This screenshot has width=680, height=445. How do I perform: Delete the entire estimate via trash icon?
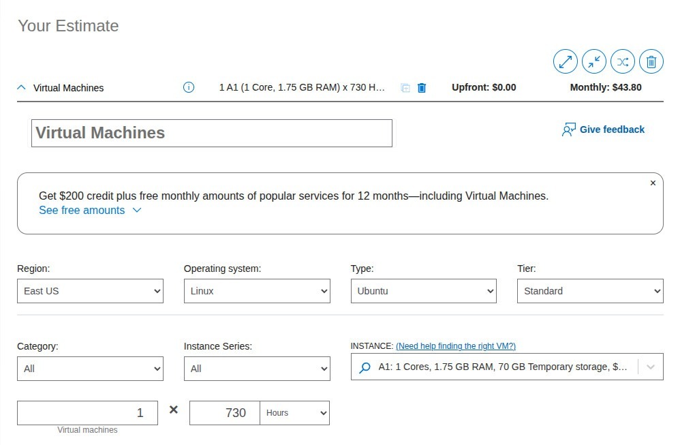[x=651, y=61]
